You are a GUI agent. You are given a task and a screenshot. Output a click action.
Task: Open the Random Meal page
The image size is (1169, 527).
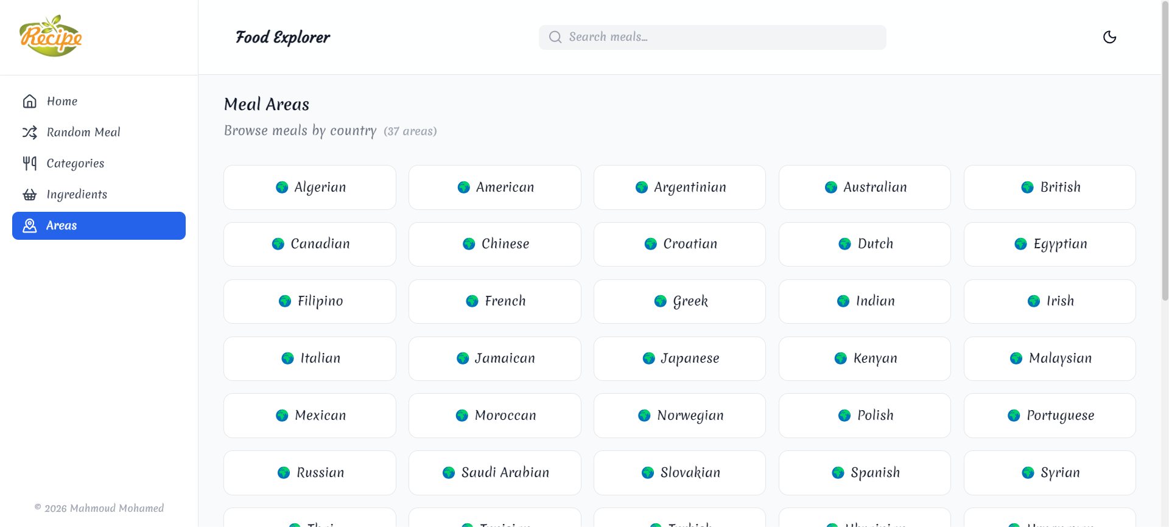(x=83, y=132)
